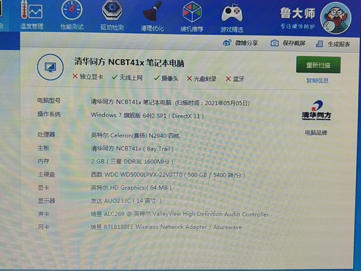Click the 清华同方 brand logo
The height and width of the screenshot is (271, 361).
click(x=316, y=110)
